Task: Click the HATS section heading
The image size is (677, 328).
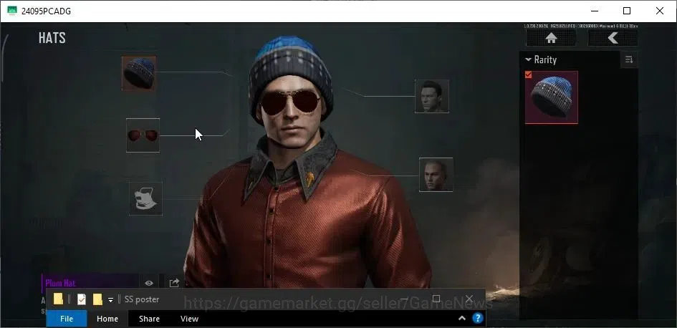Action: coord(52,38)
